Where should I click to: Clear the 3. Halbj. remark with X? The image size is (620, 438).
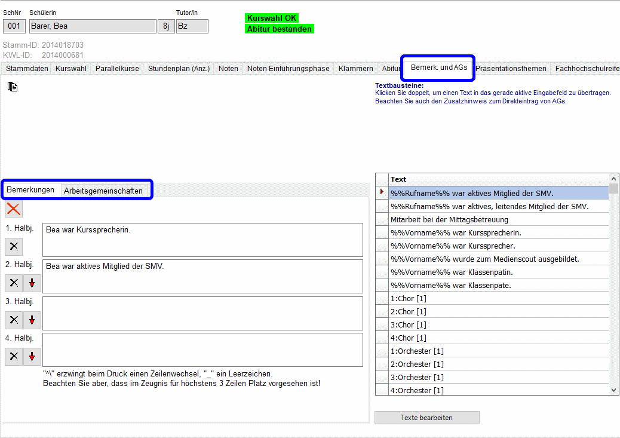tap(14, 320)
